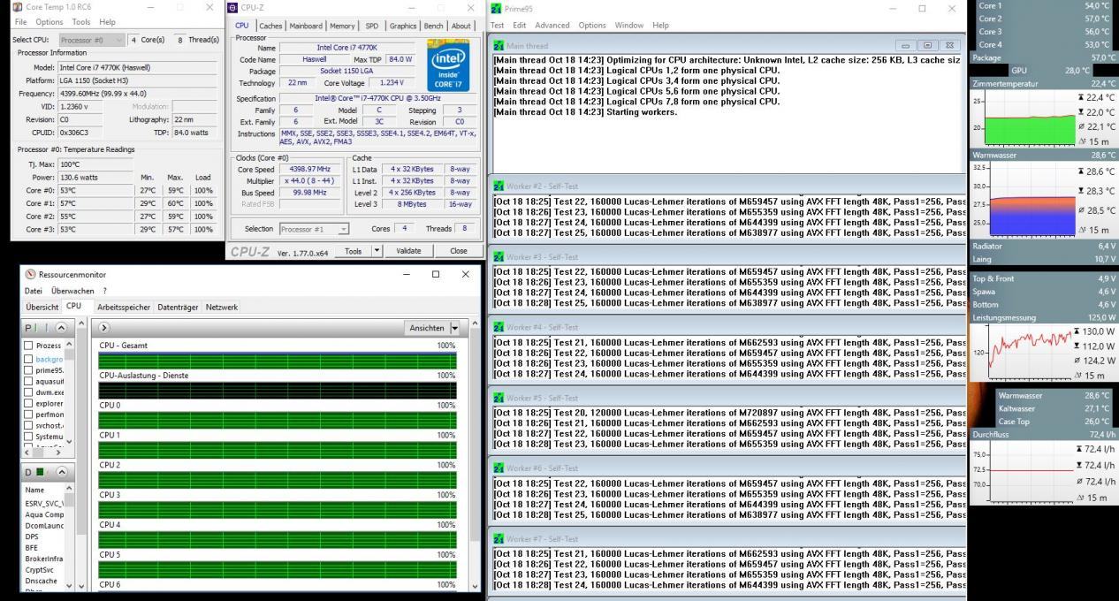Open the Advanced menu in Prime95

coord(552,26)
